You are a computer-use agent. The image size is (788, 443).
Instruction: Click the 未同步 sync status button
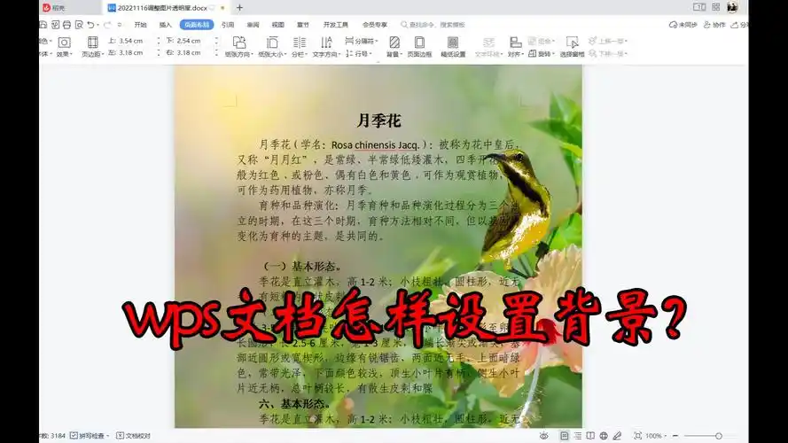point(683,25)
